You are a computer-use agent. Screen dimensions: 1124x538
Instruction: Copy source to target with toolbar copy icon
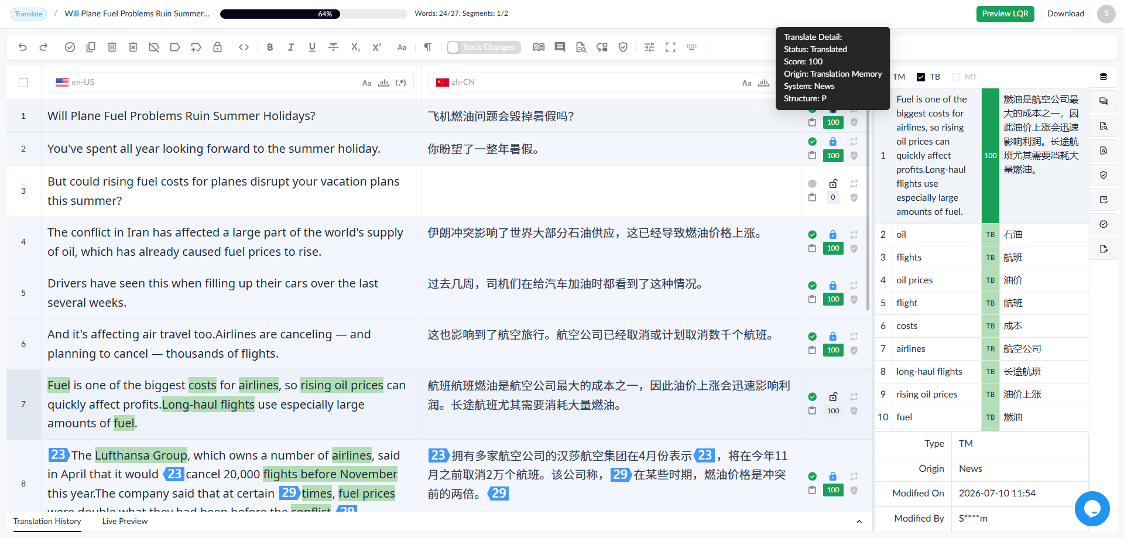click(x=91, y=47)
